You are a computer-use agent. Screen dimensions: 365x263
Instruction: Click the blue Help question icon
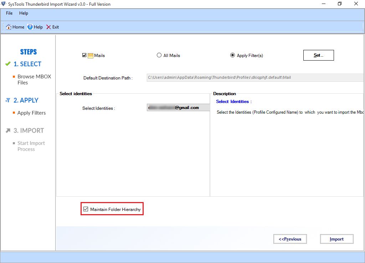click(30, 27)
